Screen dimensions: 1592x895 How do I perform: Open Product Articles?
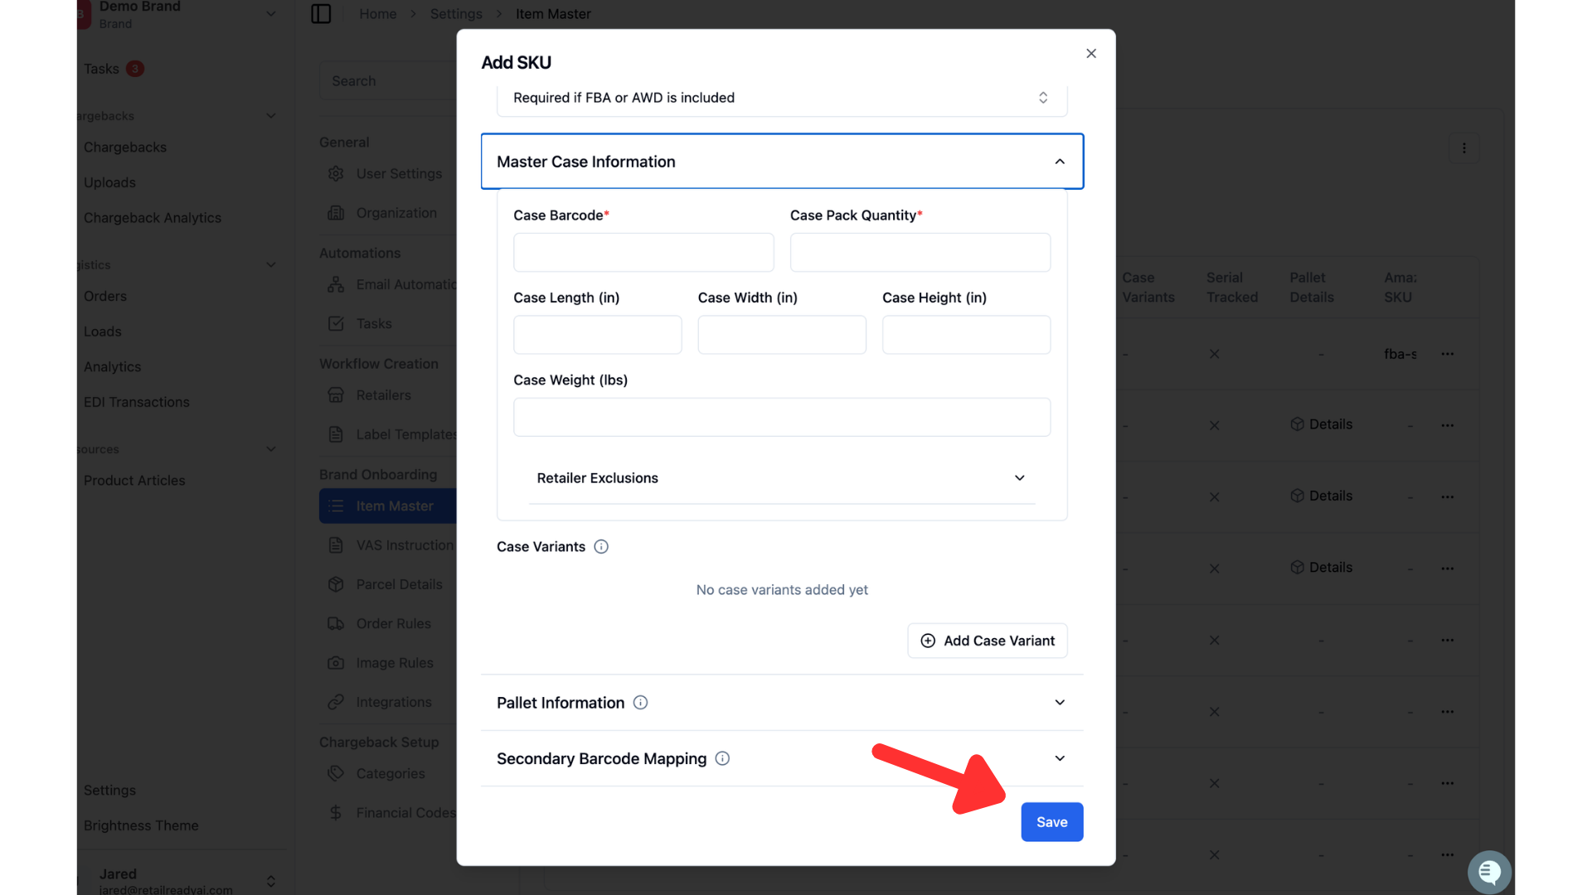[x=134, y=481]
